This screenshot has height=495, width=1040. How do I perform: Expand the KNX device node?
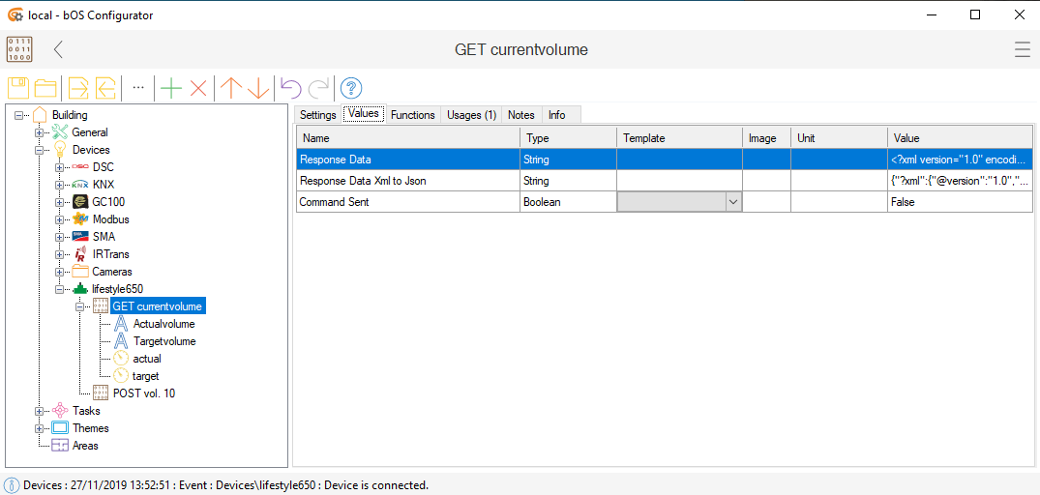60,185
